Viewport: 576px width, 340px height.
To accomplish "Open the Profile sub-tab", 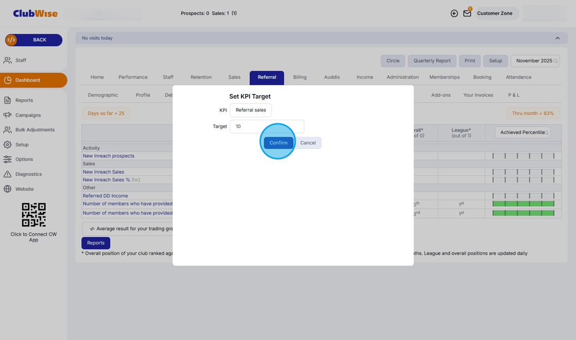I will [x=143, y=95].
